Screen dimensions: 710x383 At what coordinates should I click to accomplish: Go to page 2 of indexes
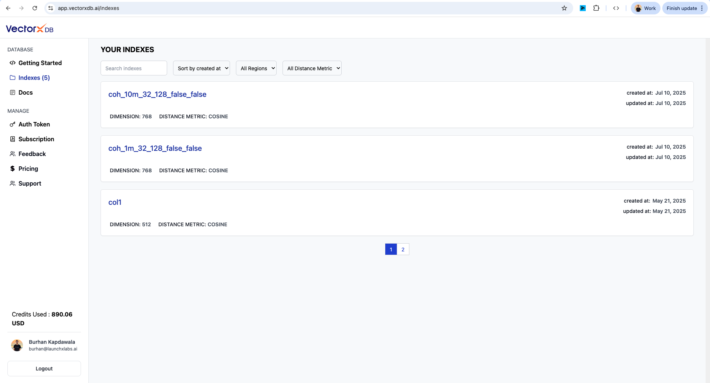pyautogui.click(x=403, y=249)
